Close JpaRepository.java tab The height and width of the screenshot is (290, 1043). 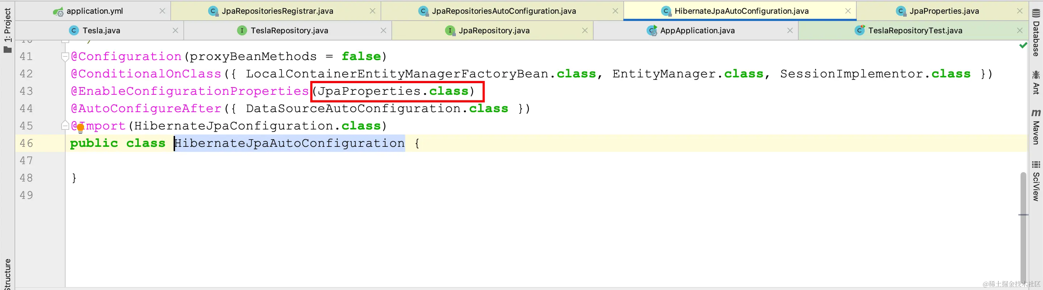(x=585, y=30)
